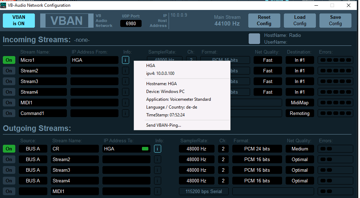This screenshot has height=198, width=360.
Task: Toggle VBAN is ON switch
Action: click(x=19, y=21)
